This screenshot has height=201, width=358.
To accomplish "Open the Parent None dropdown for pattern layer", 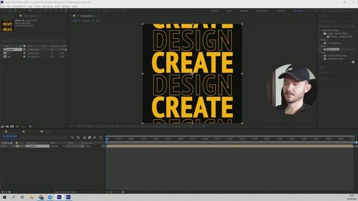I will pos(92,146).
